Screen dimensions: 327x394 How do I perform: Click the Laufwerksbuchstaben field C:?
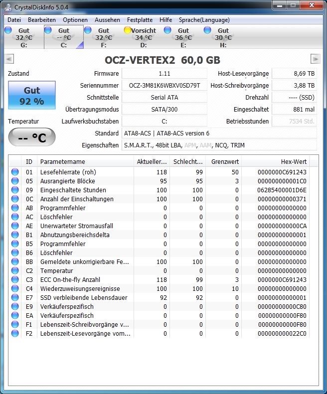pyautogui.click(x=164, y=122)
